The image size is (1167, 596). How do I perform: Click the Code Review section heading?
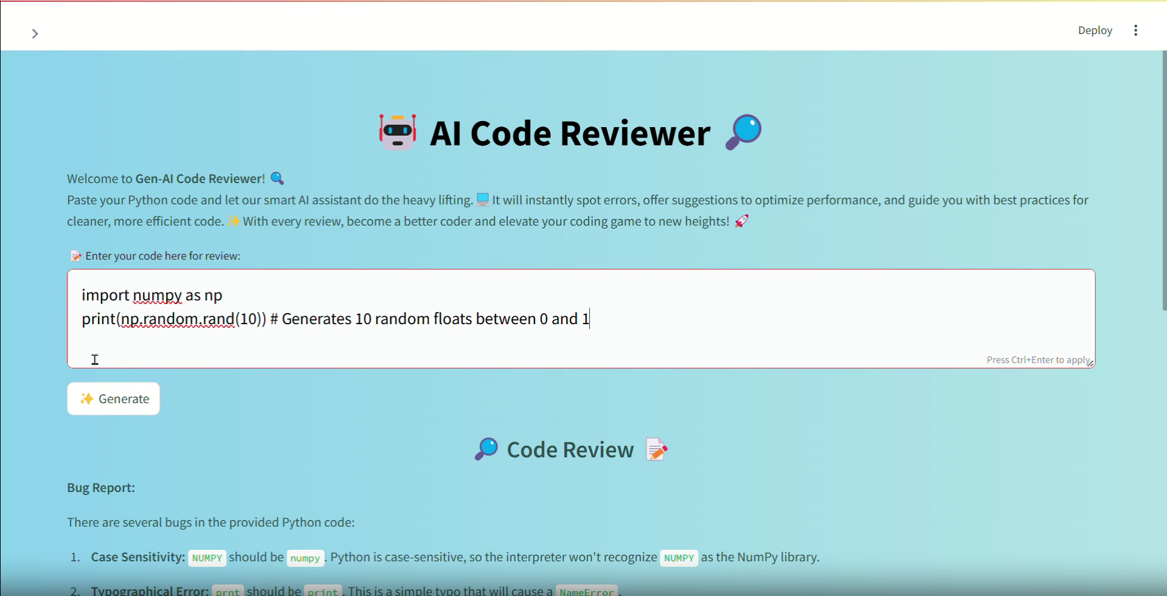[570, 450]
